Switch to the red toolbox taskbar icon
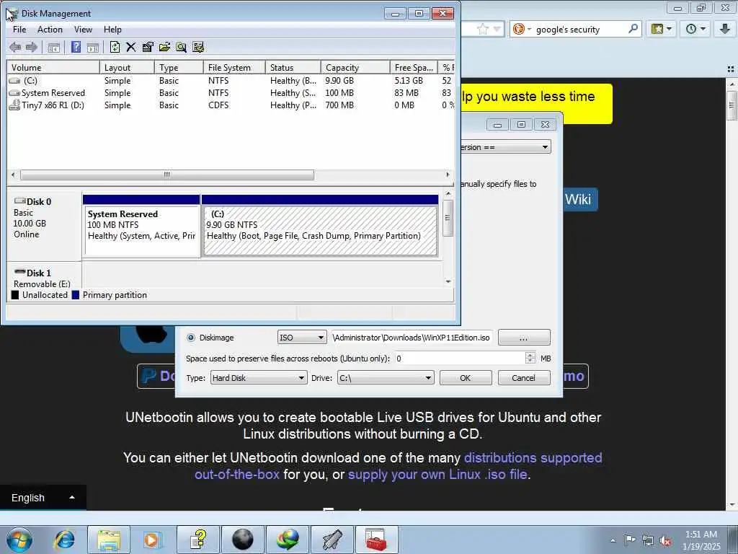 pyautogui.click(x=376, y=540)
